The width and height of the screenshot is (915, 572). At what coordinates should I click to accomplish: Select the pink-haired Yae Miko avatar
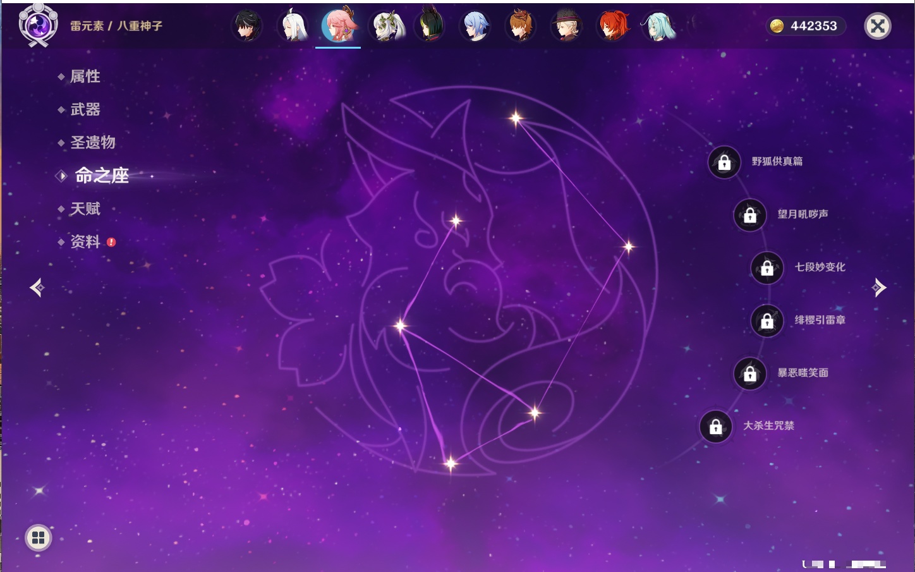[x=339, y=25]
